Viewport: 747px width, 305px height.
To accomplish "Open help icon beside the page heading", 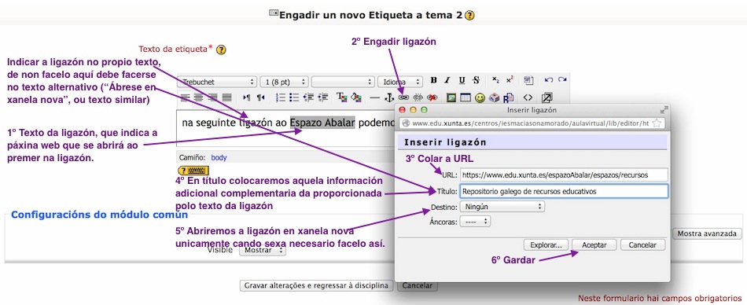I will [x=469, y=15].
